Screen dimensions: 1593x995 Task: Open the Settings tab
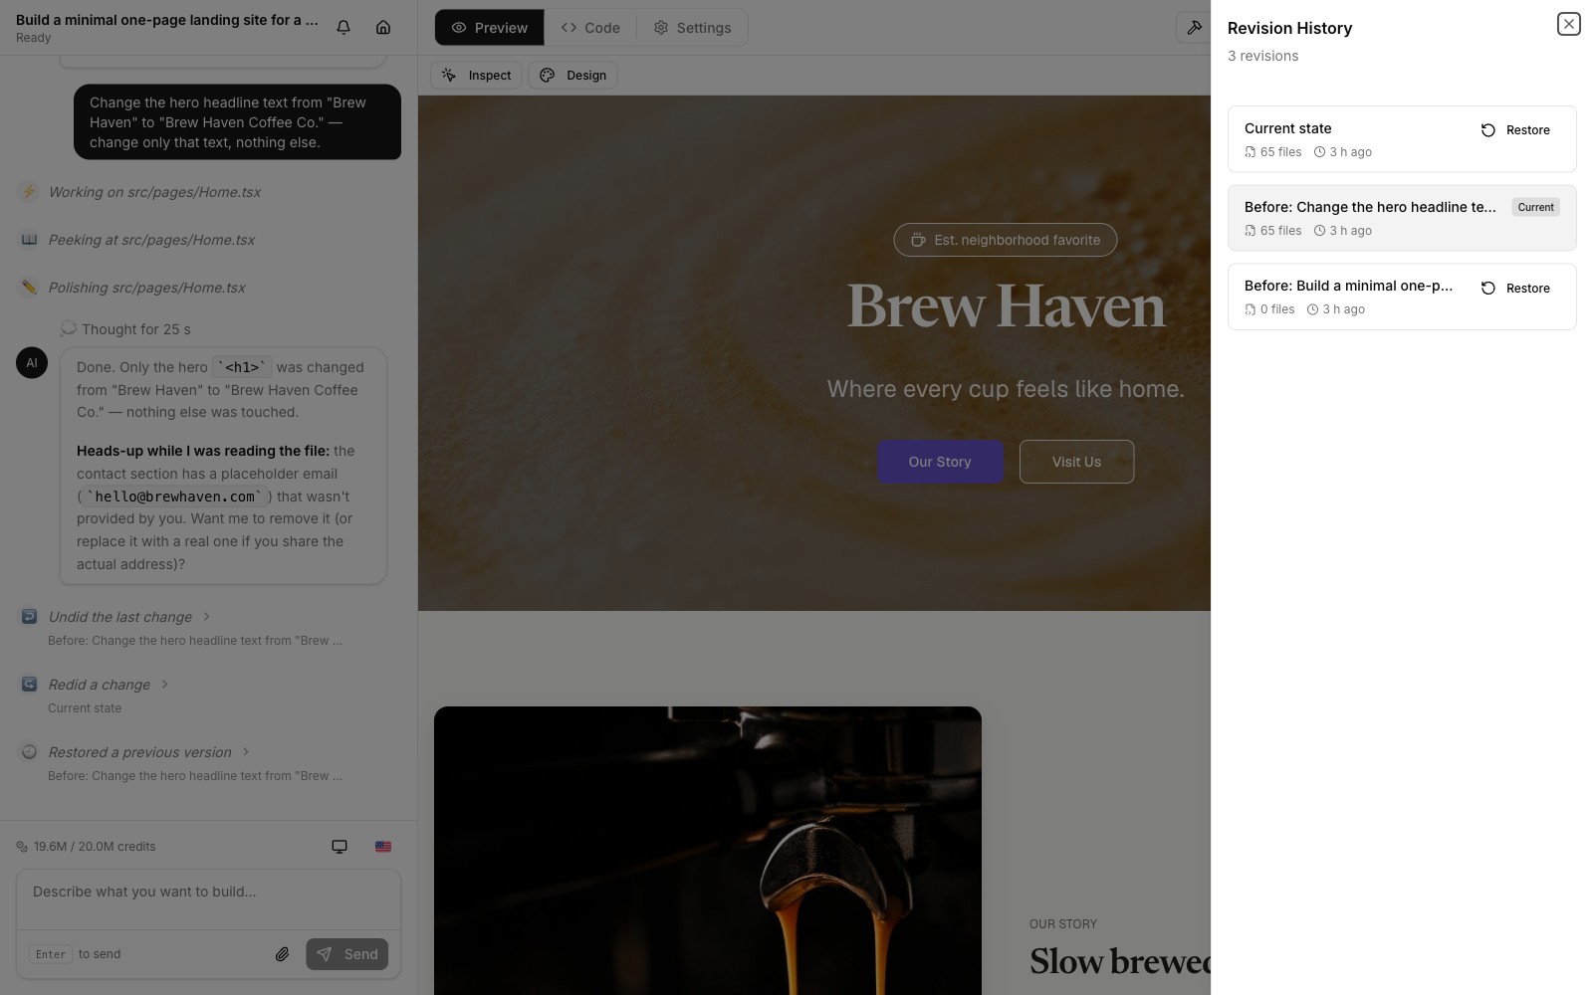coord(692,28)
